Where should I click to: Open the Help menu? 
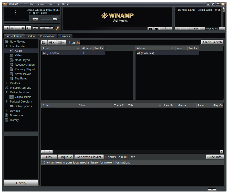57,4
